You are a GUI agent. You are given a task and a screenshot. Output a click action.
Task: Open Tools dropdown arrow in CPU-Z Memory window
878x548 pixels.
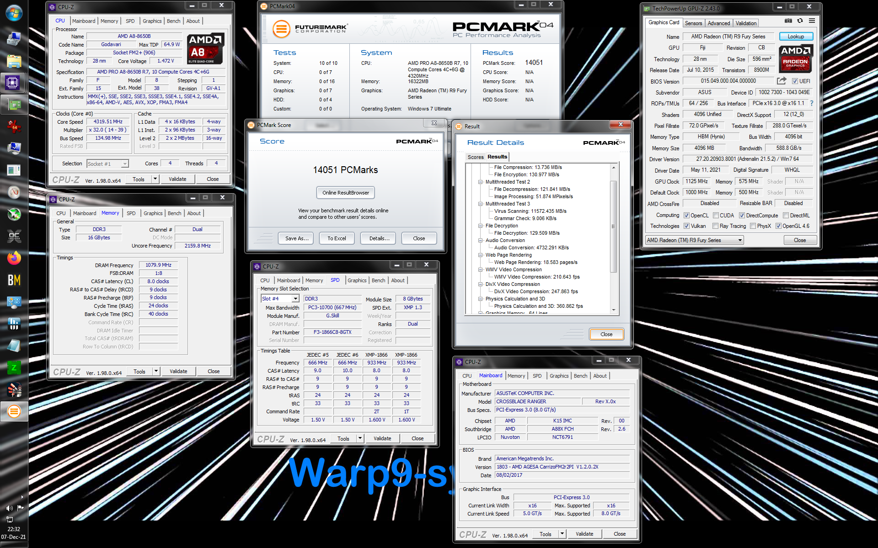pyautogui.click(x=156, y=371)
